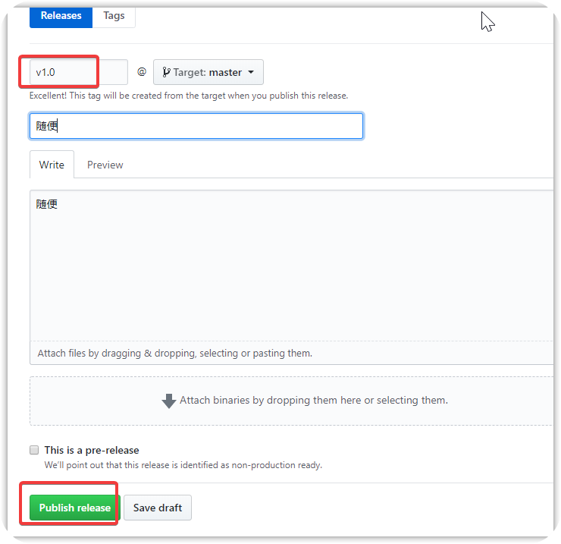Click the "Excellent! This tag will be created" message

(x=189, y=96)
